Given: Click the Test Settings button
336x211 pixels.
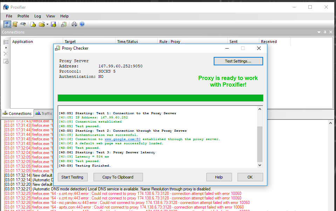Looking at the screenshot, I should pos(238,61).
